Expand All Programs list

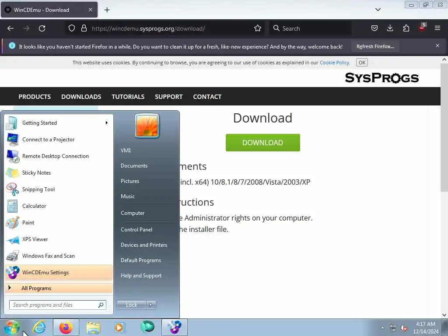click(x=59, y=288)
